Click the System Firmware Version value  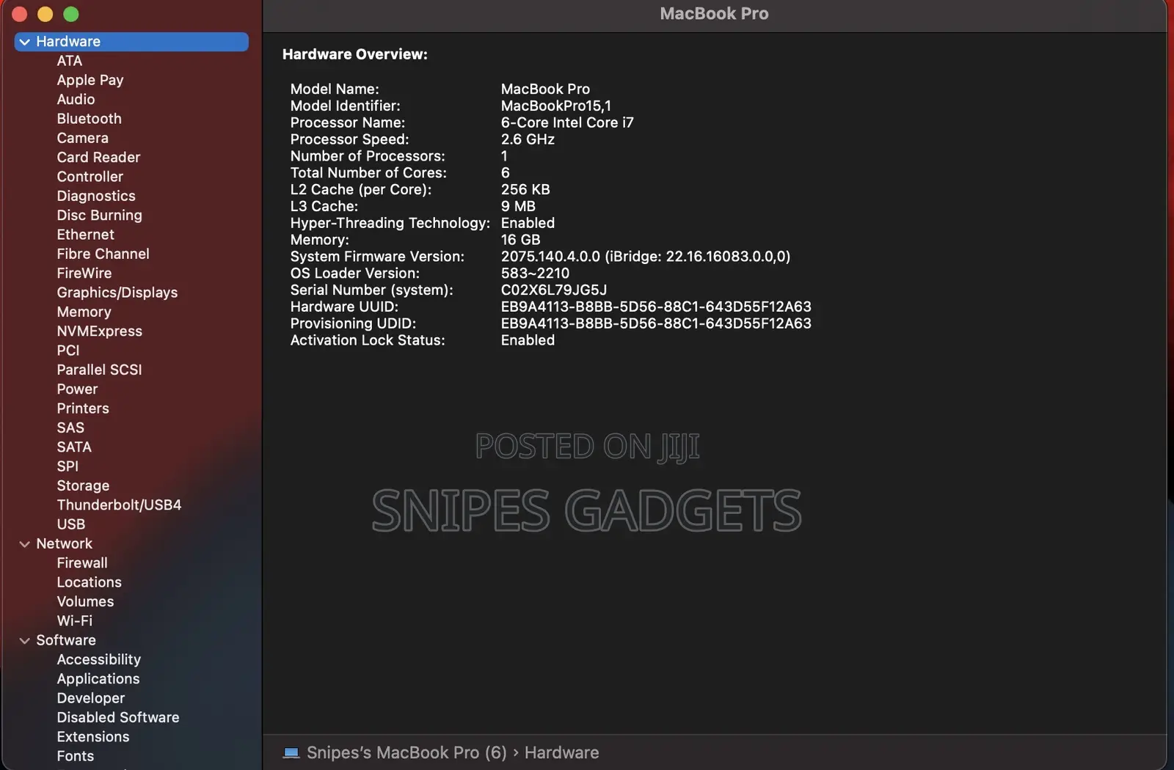pos(646,257)
